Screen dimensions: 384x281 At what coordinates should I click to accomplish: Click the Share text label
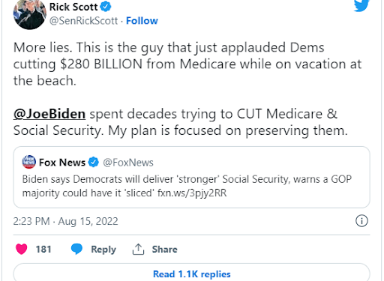[x=165, y=250]
